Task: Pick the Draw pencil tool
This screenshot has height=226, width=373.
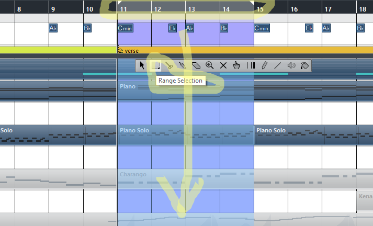Action: pyautogui.click(x=264, y=65)
